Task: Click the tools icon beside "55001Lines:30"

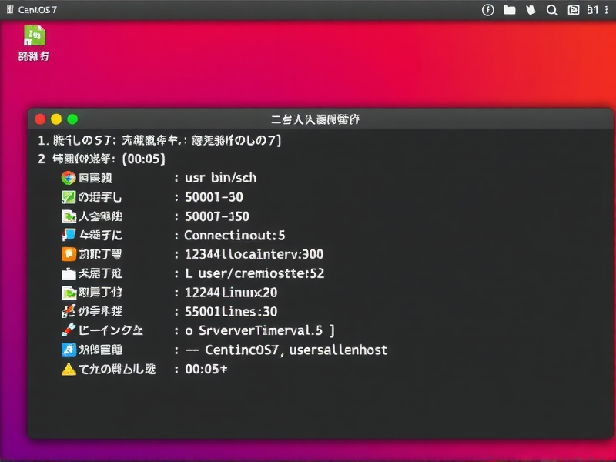Action: 68,312
